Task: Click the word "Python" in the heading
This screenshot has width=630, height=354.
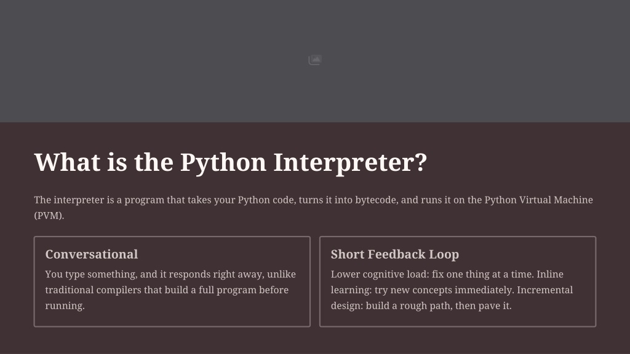Action: 223,163
